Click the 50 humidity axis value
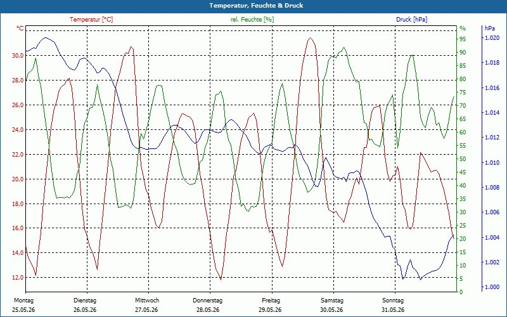 [463, 159]
